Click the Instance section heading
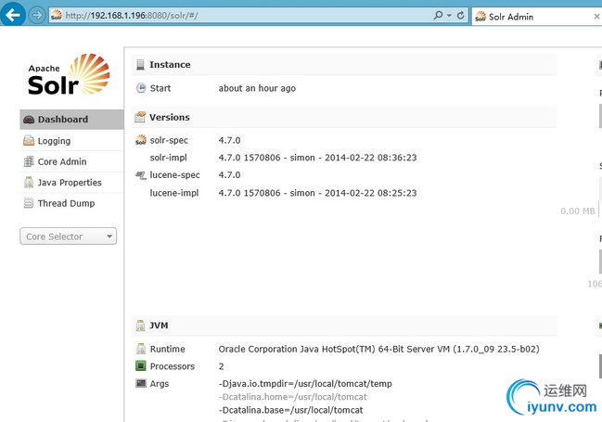602x422 pixels. point(170,65)
